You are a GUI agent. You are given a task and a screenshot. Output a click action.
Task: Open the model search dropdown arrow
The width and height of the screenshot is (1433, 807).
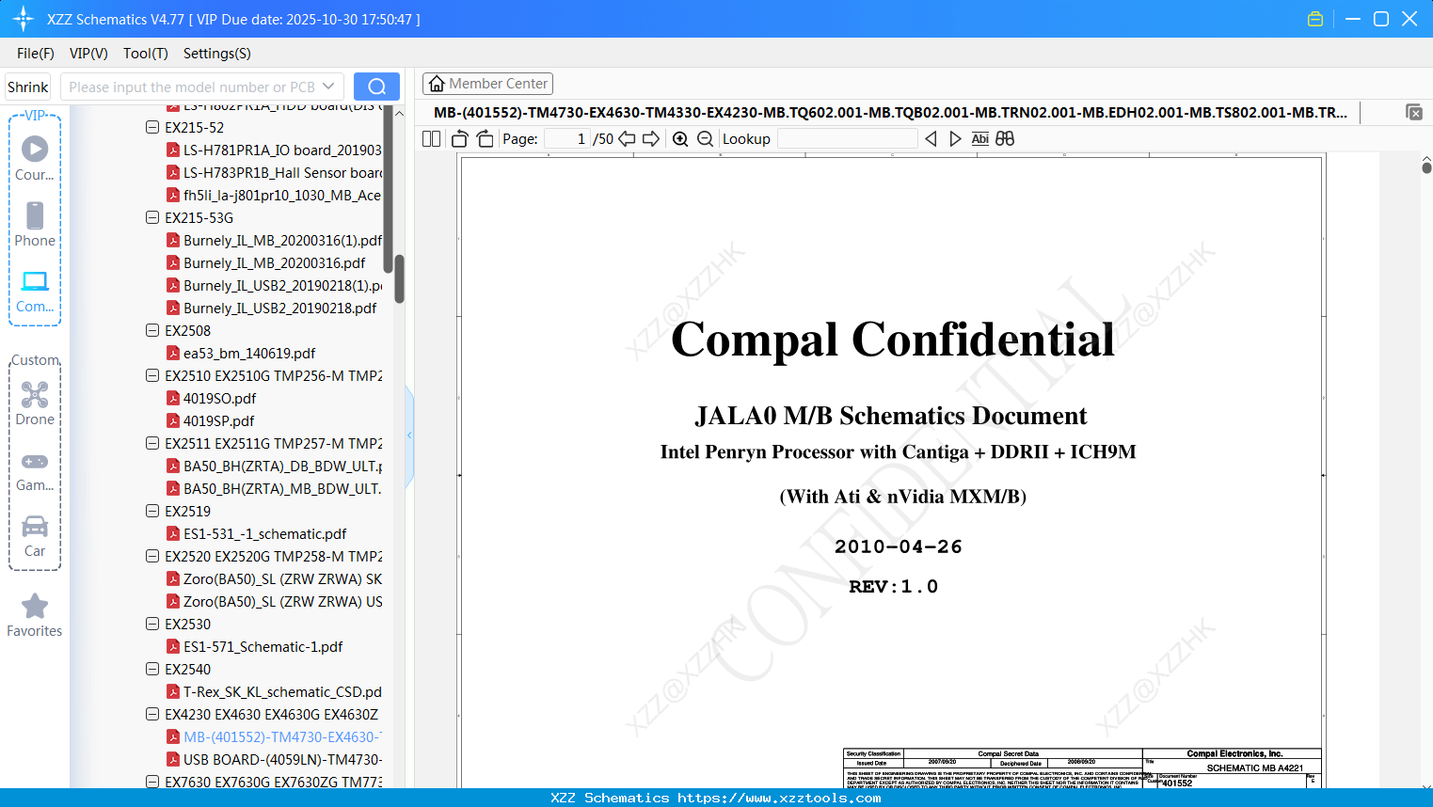click(328, 87)
